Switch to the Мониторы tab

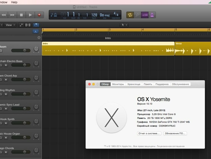(118, 84)
